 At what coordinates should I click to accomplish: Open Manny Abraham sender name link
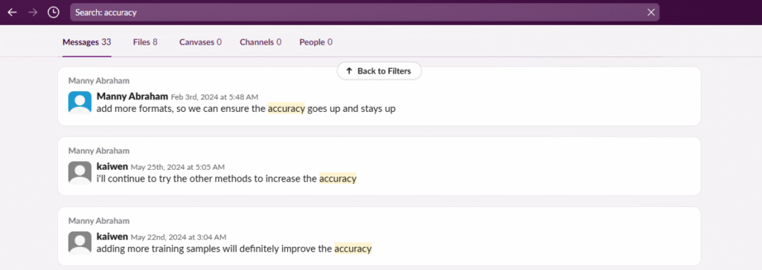coord(132,96)
